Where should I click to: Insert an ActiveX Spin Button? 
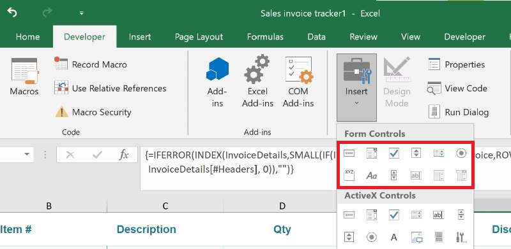coord(349,238)
